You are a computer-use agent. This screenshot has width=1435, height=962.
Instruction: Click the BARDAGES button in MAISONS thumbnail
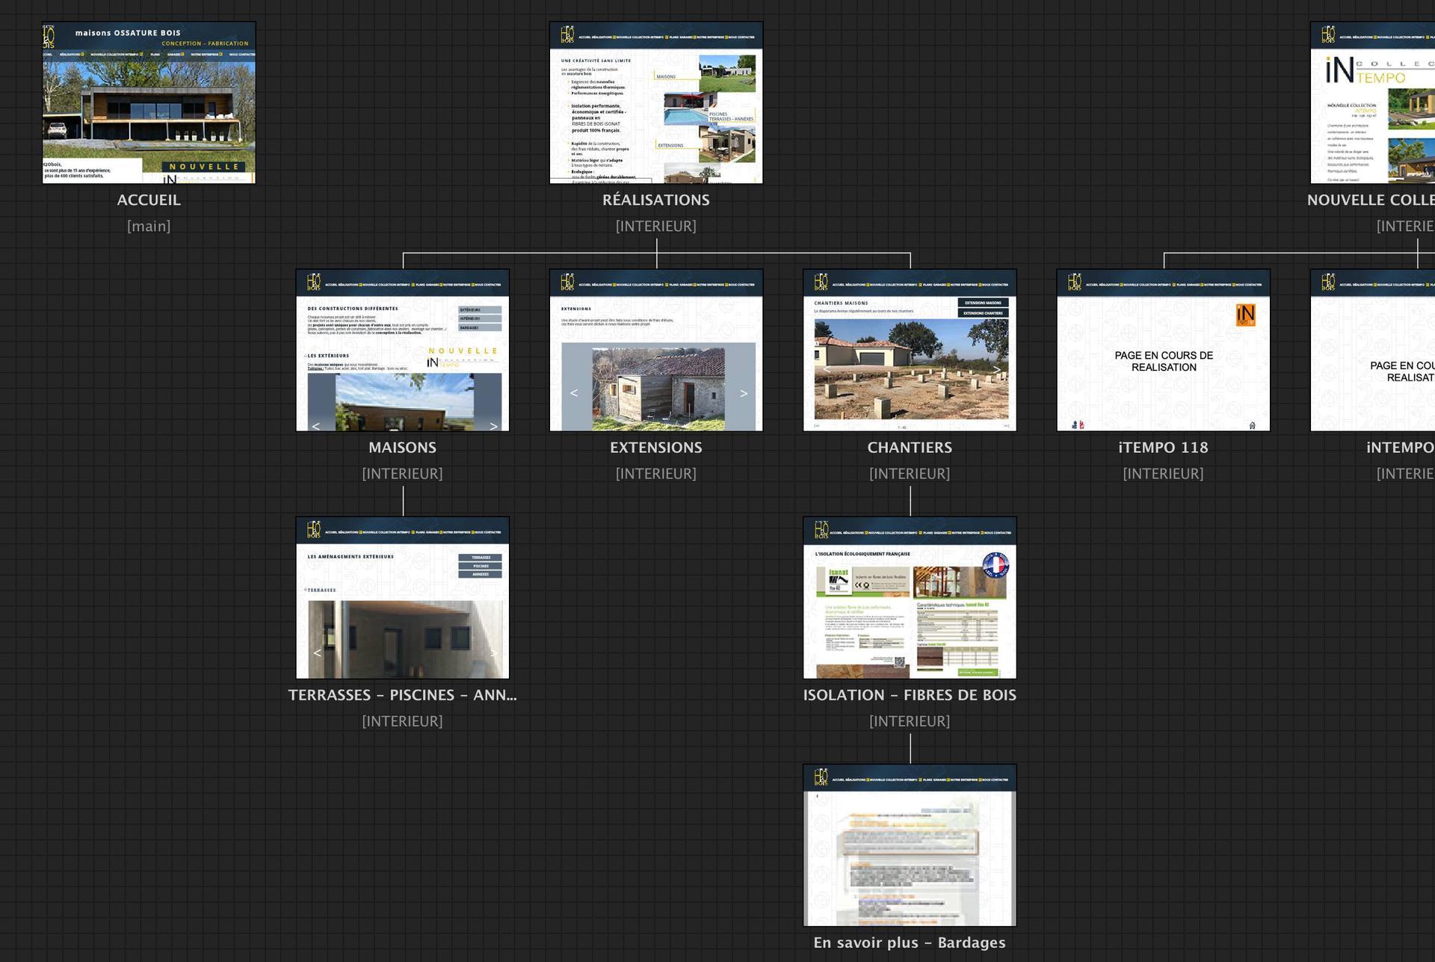(x=480, y=327)
